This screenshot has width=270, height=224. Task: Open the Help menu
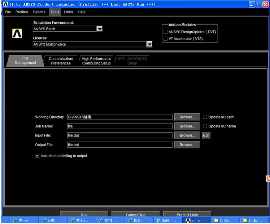82,12
